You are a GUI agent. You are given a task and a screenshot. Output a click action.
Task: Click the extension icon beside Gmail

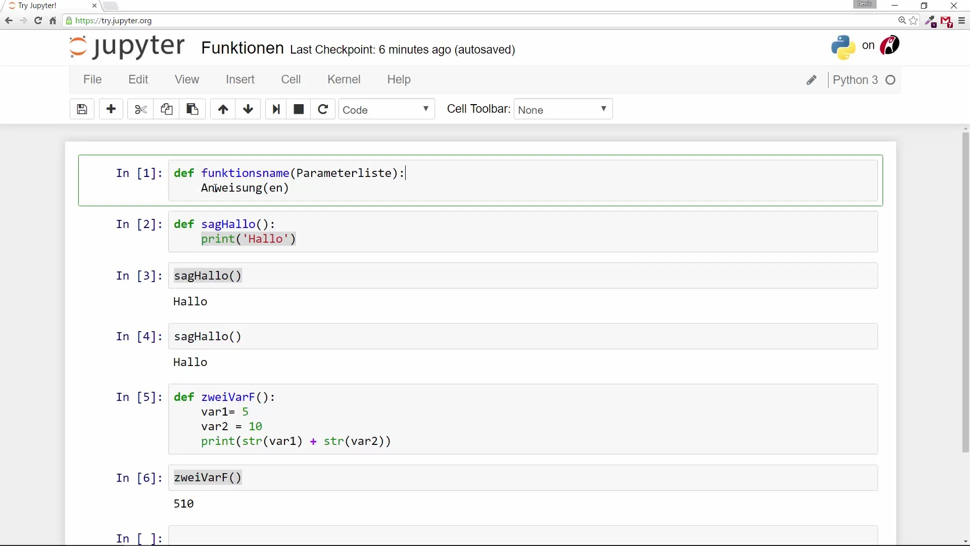(930, 21)
